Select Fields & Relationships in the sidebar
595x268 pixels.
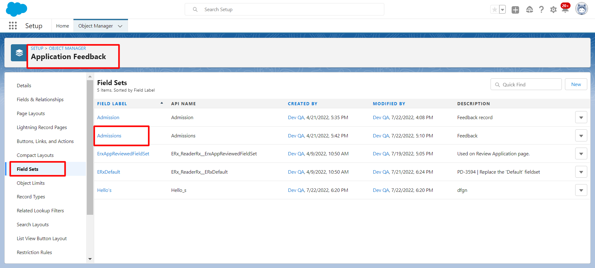point(40,100)
